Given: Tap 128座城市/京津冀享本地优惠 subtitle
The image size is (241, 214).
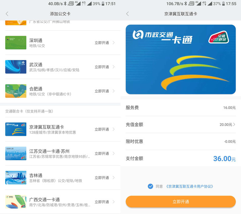Looking at the screenshot, I should point(52,132).
